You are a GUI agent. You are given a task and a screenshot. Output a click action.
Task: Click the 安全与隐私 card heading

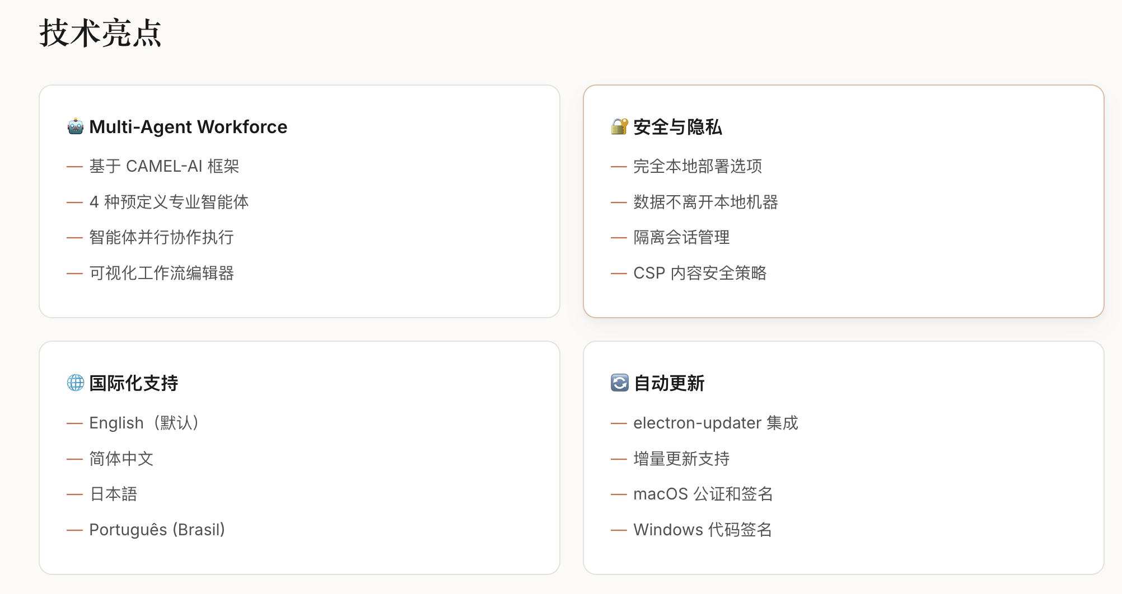(x=677, y=127)
